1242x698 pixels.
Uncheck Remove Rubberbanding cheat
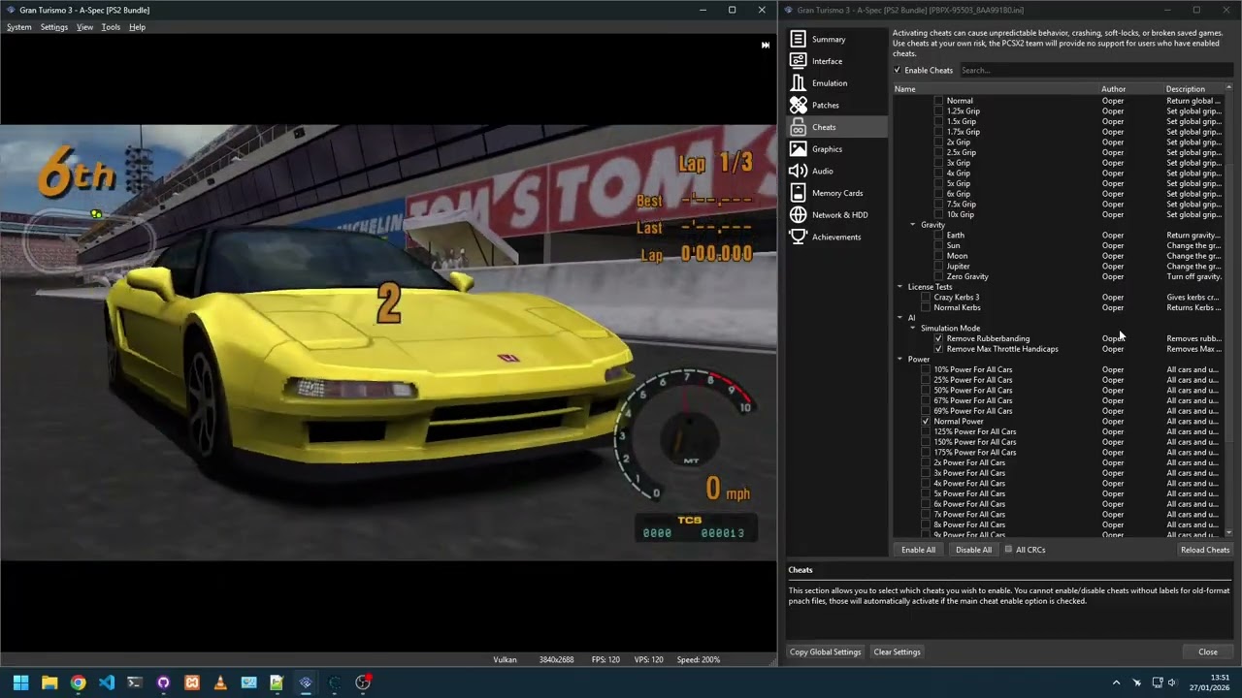(938, 338)
